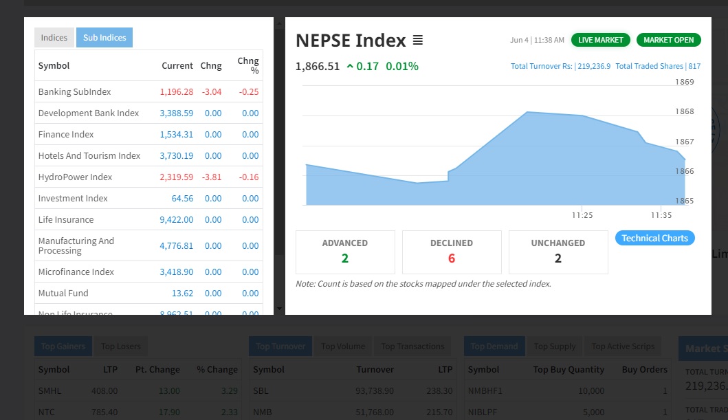Click the chart peak near 1868

527,112
